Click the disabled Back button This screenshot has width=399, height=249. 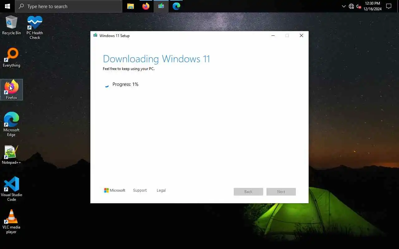click(x=248, y=192)
